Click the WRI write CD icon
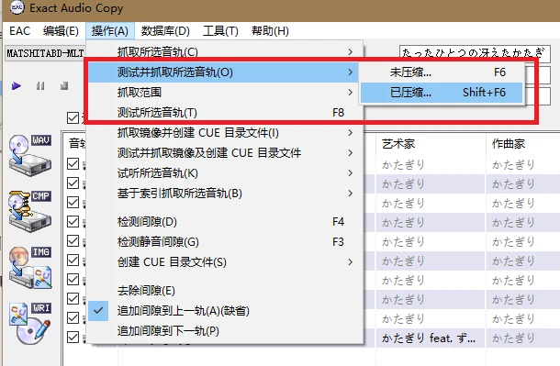Image resolution: width=560 pixels, height=366 pixels. [30, 324]
